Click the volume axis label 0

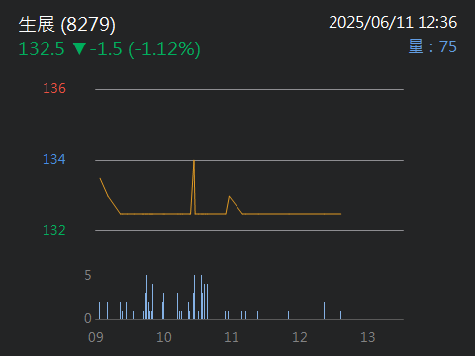tap(88, 318)
